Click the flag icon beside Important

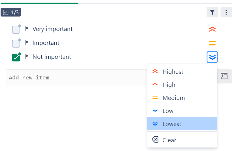27,42
